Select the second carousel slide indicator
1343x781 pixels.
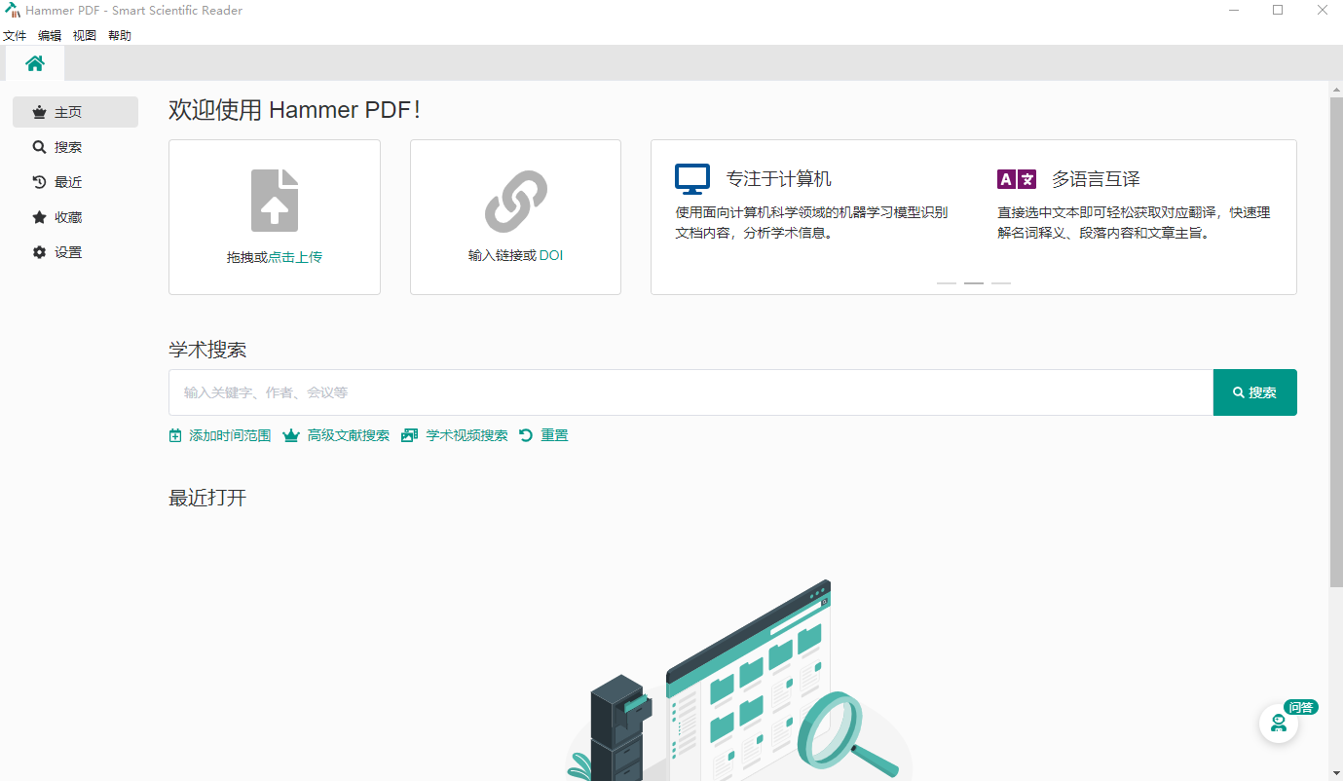pos(974,282)
